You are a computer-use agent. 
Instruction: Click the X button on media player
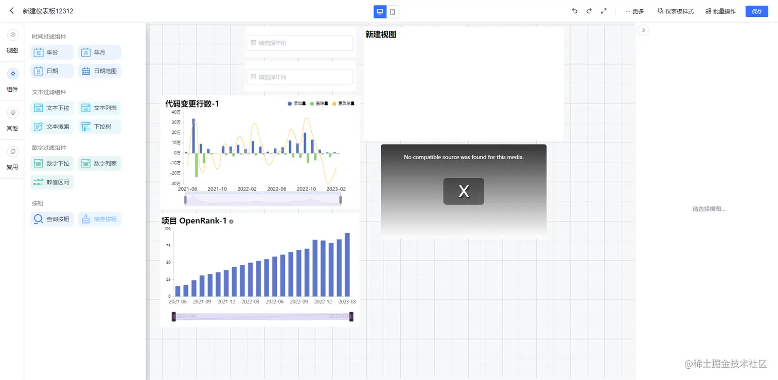point(464,192)
